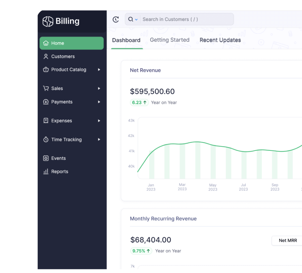302x273 pixels.
Task: Select the Sales shopping cart icon
Action: [46, 88]
